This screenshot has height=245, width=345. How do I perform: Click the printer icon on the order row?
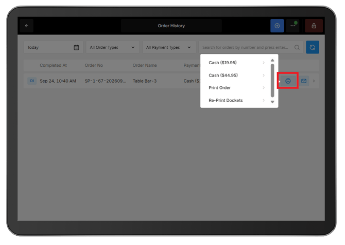288,81
